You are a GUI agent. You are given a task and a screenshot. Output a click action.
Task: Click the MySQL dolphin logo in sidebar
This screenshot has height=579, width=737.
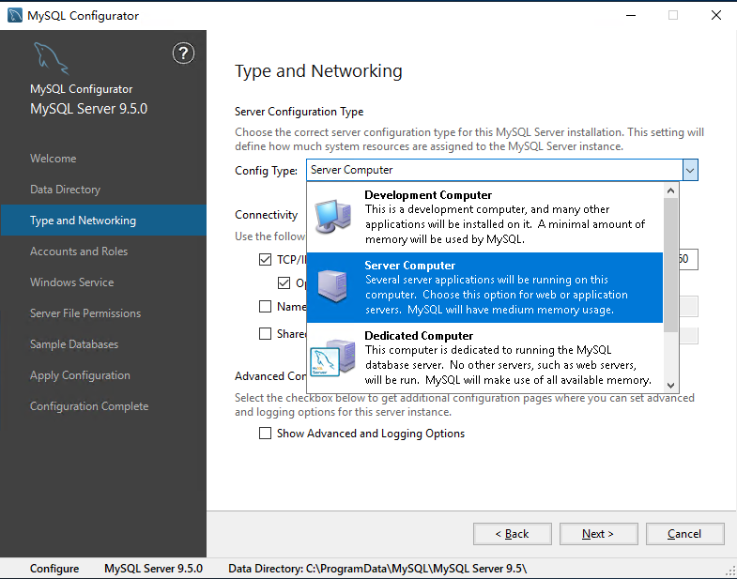[52, 58]
